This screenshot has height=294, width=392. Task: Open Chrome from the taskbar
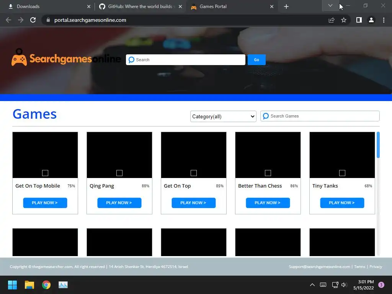[46, 285]
